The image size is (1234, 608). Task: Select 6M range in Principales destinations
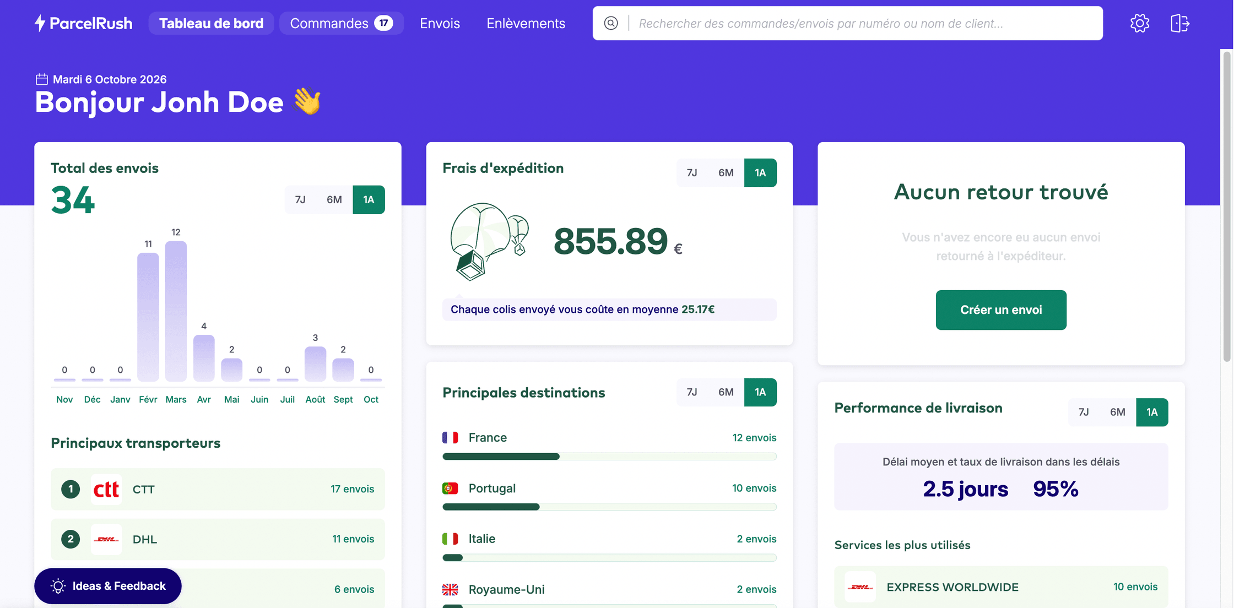726,392
